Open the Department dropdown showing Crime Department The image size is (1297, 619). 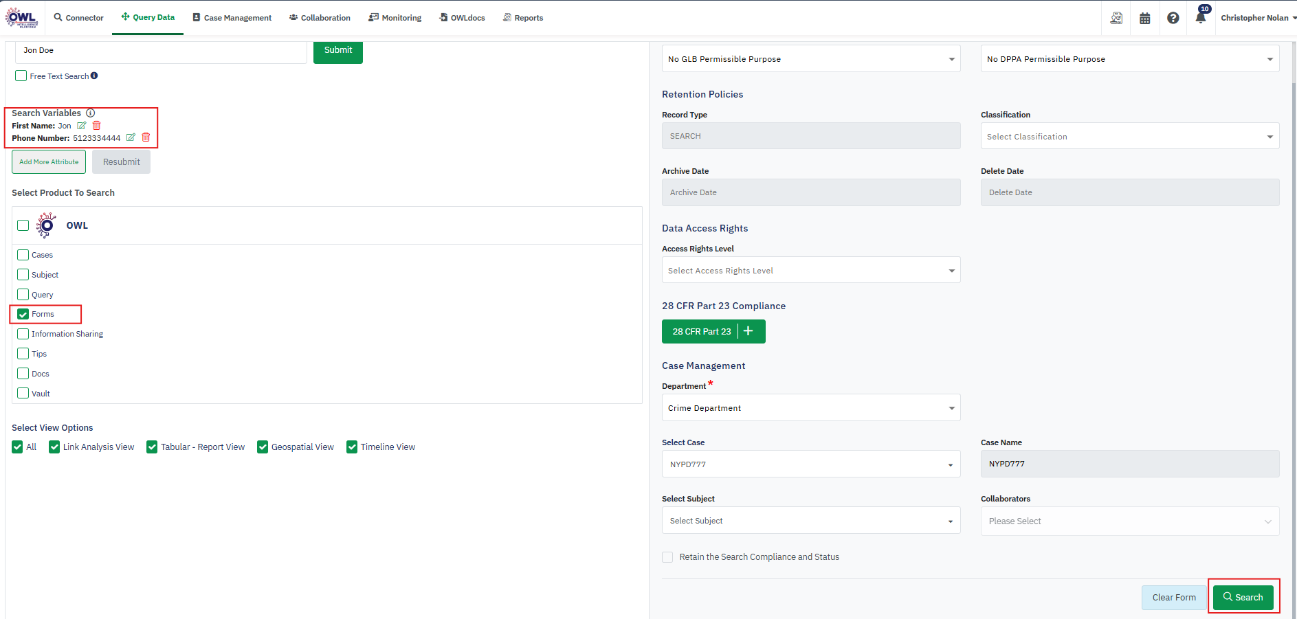(810, 408)
